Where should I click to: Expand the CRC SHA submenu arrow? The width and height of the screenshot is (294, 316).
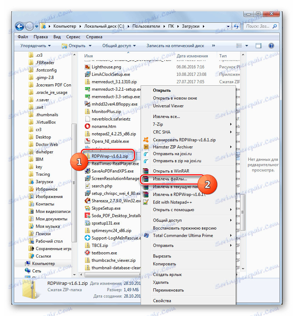point(231,132)
